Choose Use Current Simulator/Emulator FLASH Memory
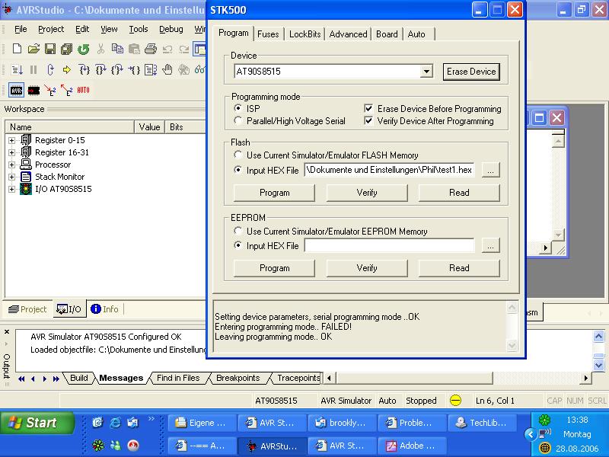Viewport: 609px width, 457px height. pyautogui.click(x=238, y=155)
